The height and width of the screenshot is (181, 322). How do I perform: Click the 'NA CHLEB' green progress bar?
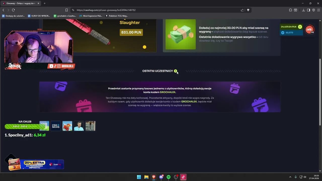[x=25, y=126]
